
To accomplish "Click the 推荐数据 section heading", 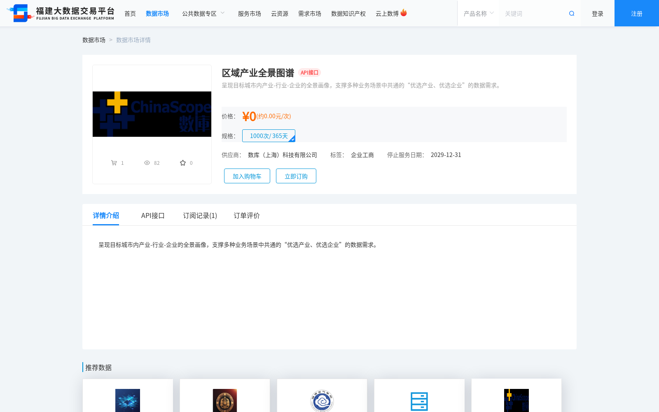I will pyautogui.click(x=98, y=368).
